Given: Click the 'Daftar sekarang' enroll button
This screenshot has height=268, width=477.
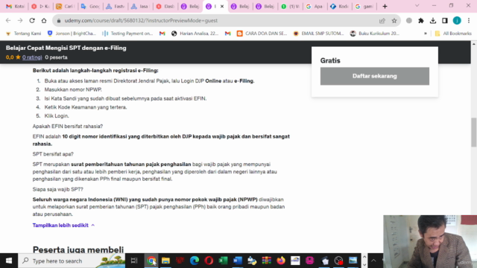Looking at the screenshot, I should (375, 76).
